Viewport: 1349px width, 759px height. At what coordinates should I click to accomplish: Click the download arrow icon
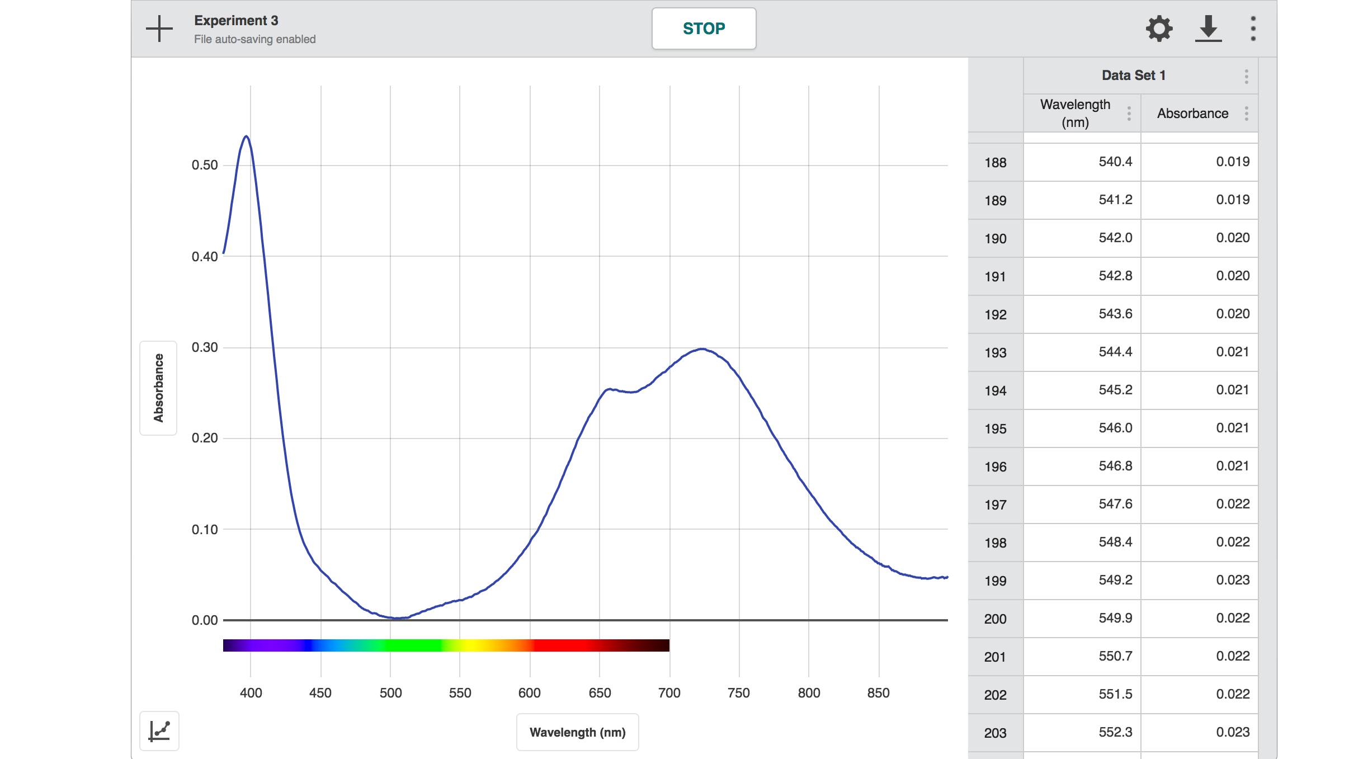[x=1209, y=29]
